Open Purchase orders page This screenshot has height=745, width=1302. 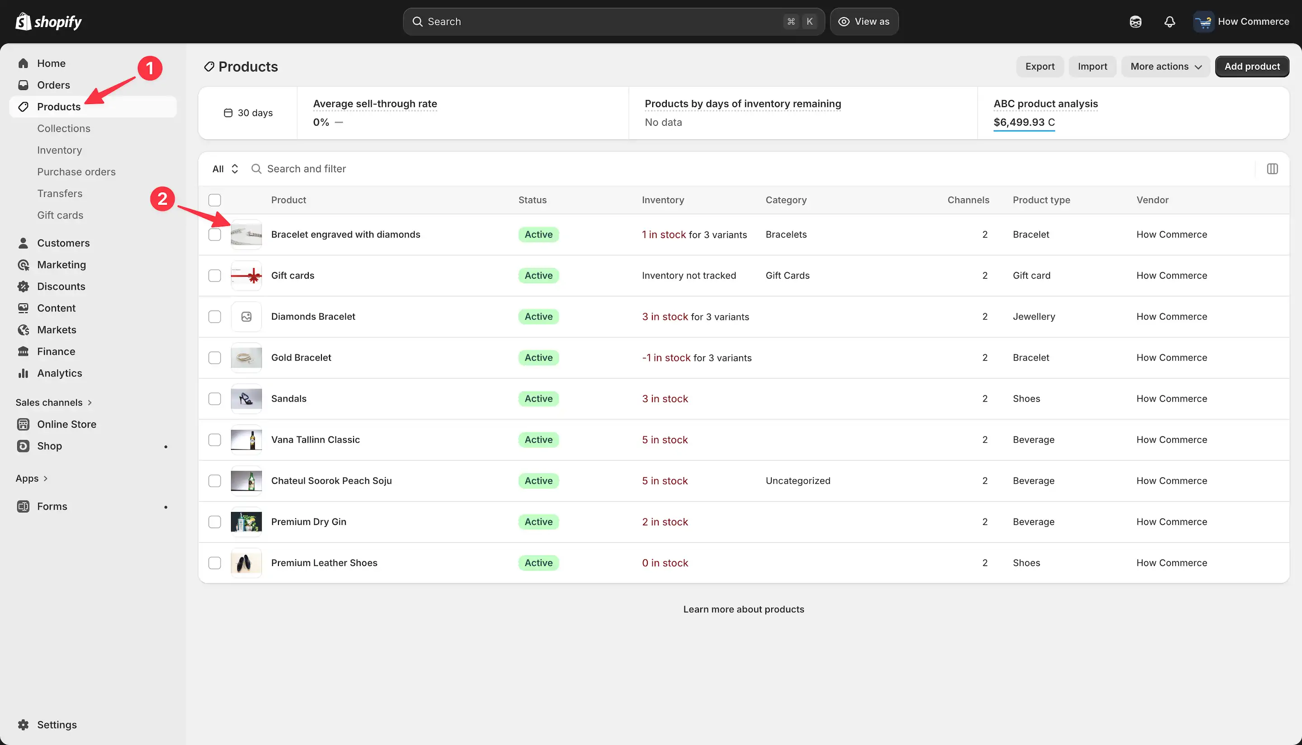76,172
